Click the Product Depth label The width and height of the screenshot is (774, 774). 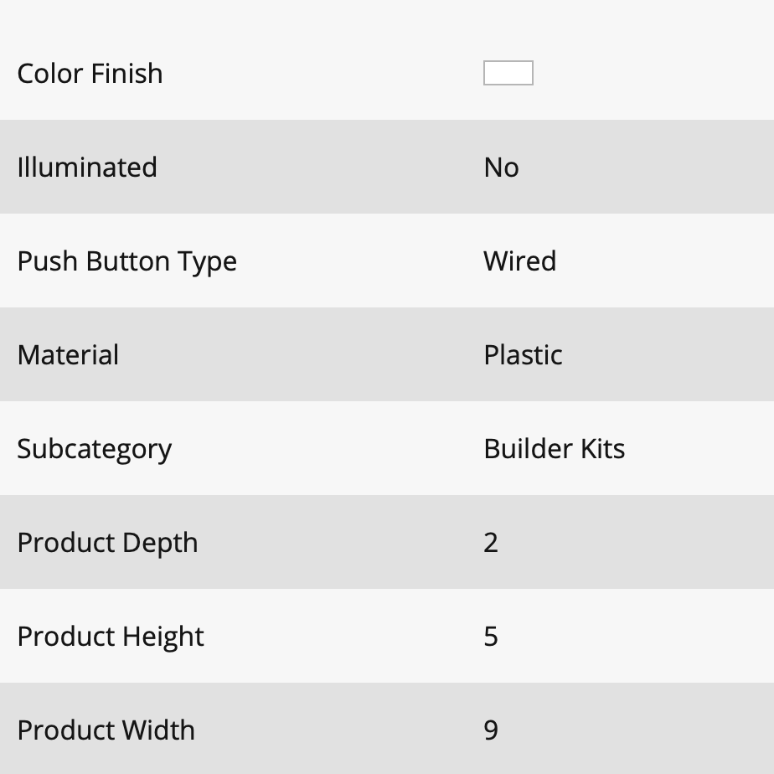tap(107, 543)
